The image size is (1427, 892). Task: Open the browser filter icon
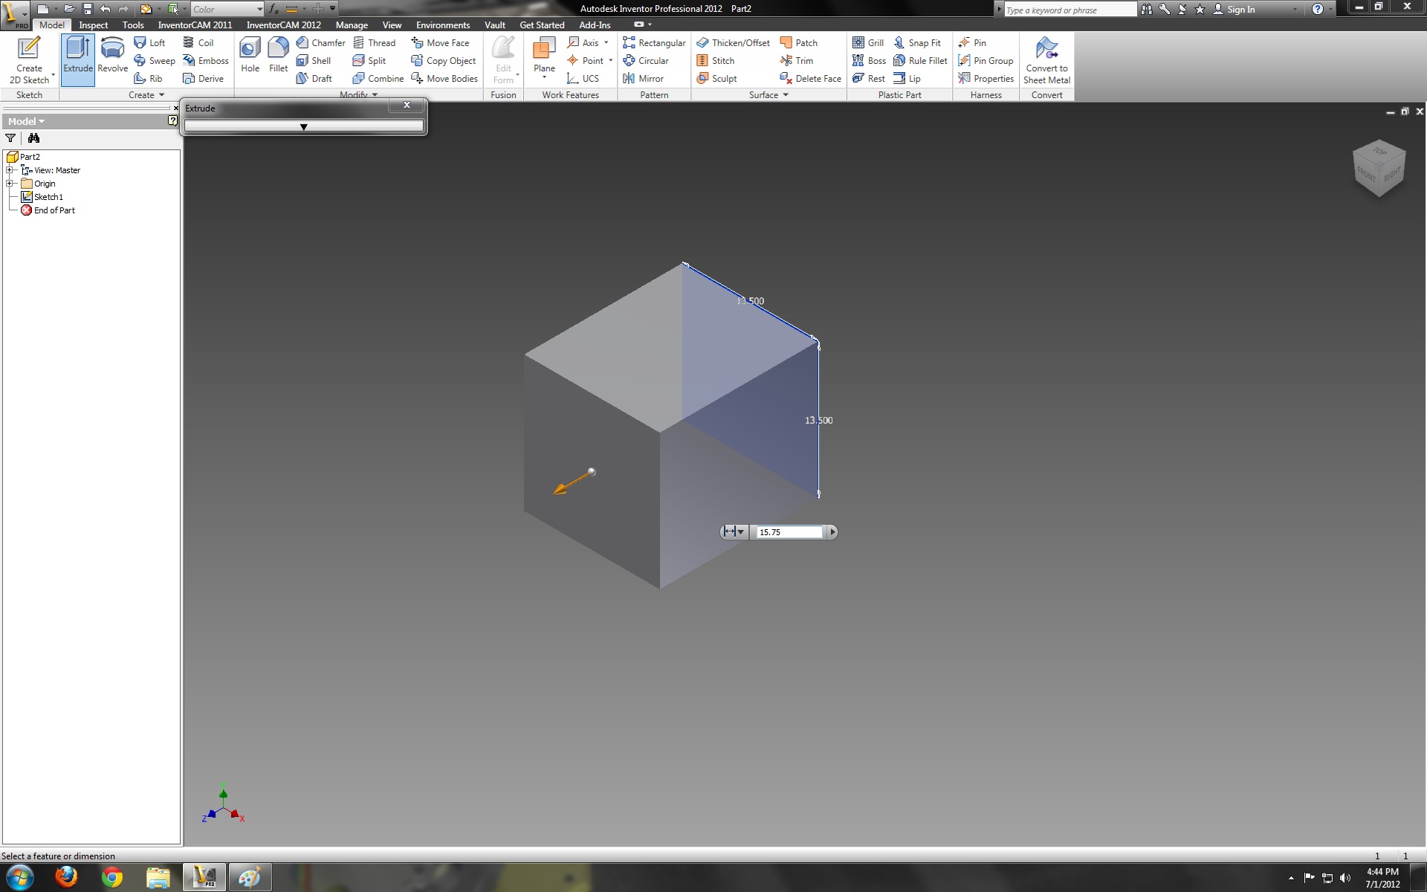[x=10, y=138]
